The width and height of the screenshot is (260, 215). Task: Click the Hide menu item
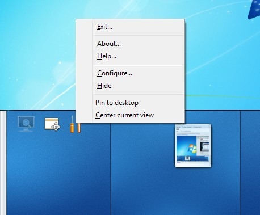point(130,86)
